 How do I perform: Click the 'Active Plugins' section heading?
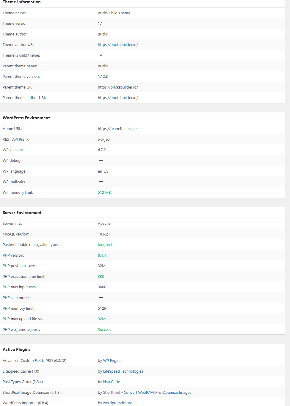click(x=17, y=350)
